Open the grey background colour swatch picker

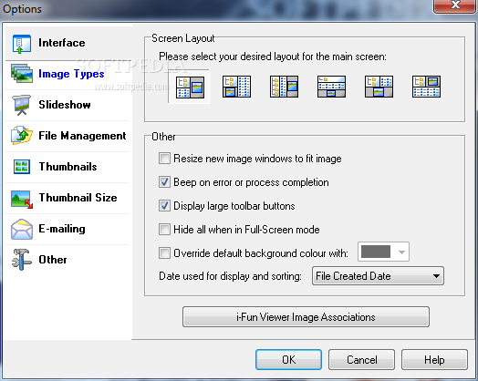pos(383,252)
